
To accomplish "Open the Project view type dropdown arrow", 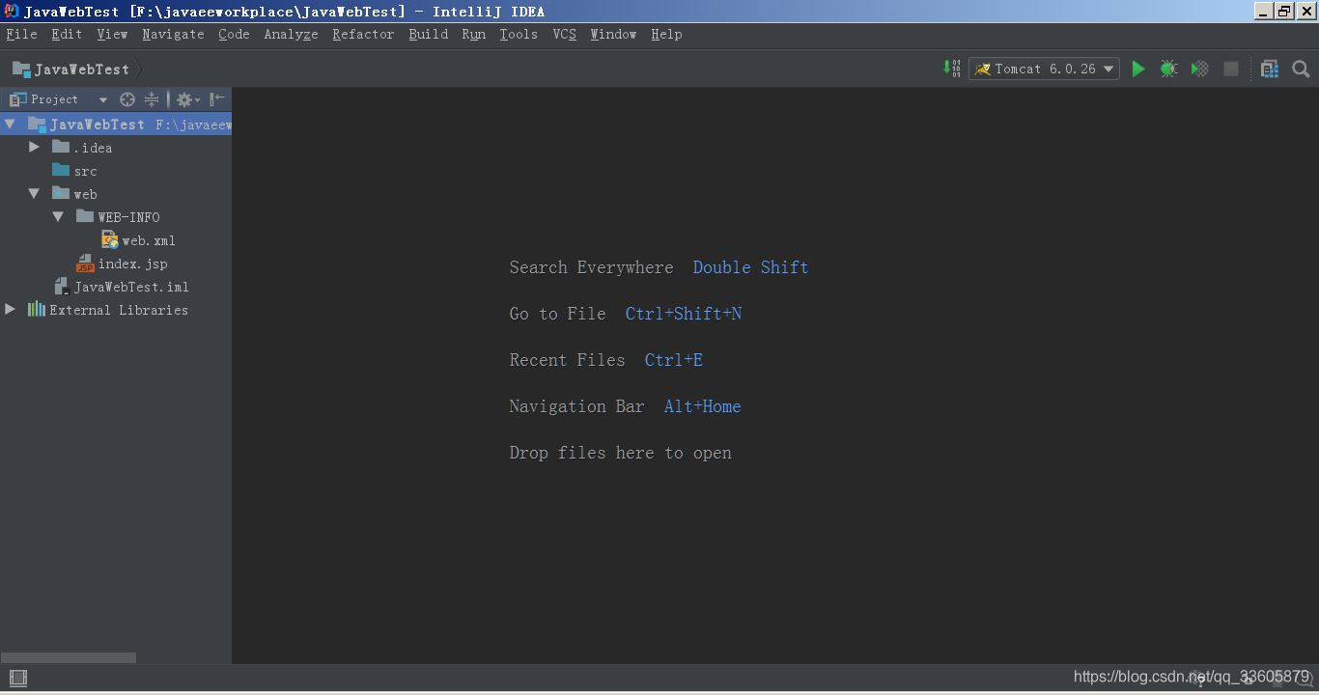I will [x=103, y=99].
